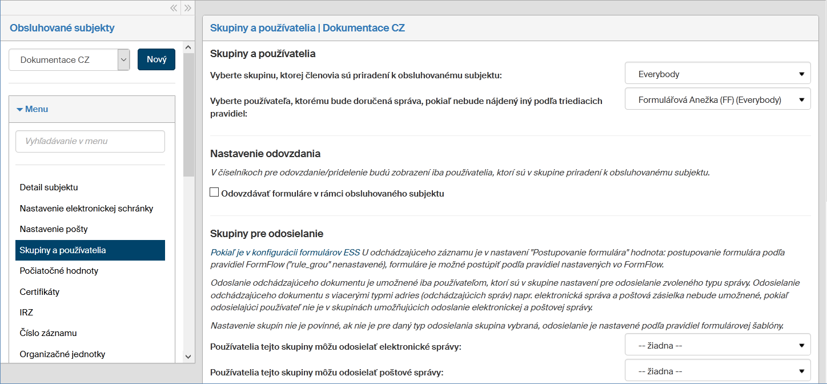Image resolution: width=827 pixels, height=384 pixels.
Task: Open Nastavenie pošty settings
Action: (54, 229)
